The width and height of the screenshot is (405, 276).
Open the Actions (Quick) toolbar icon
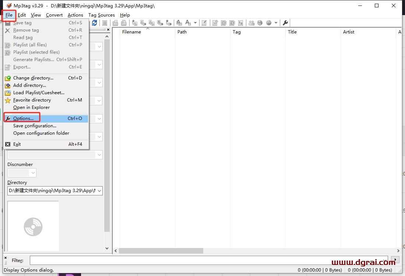[x=188, y=23]
